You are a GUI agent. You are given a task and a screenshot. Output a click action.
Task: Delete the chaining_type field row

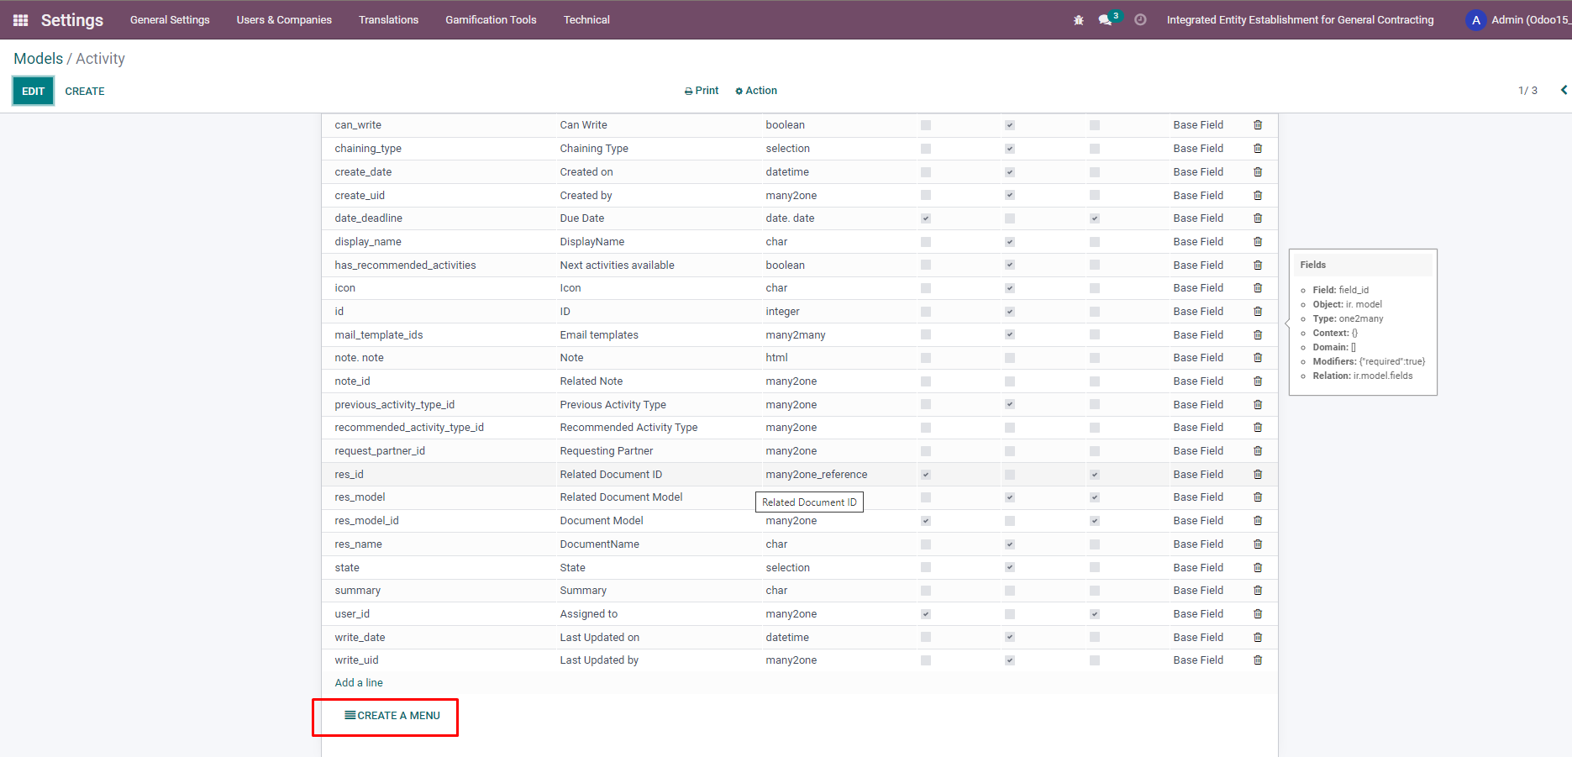click(1258, 149)
